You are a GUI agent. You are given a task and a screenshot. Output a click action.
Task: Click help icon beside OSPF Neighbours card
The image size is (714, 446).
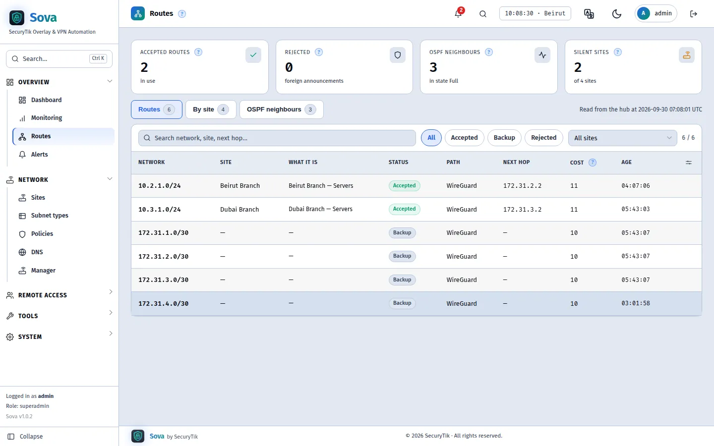click(489, 52)
